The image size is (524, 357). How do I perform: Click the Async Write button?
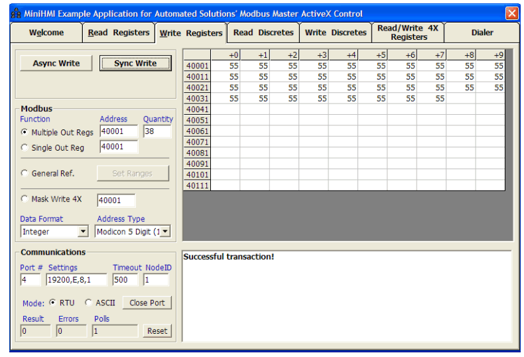pyautogui.click(x=56, y=63)
